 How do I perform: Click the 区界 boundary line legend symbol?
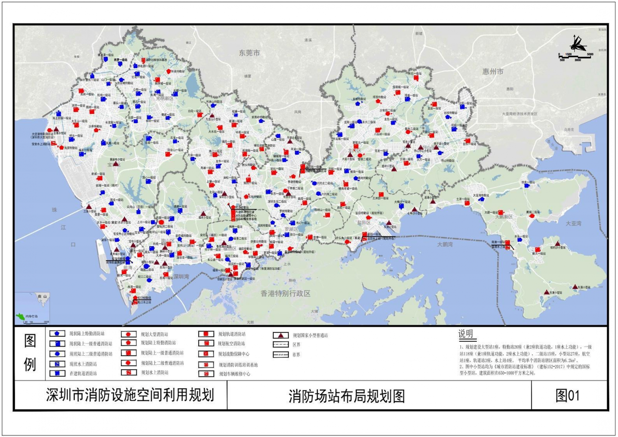(281, 344)
